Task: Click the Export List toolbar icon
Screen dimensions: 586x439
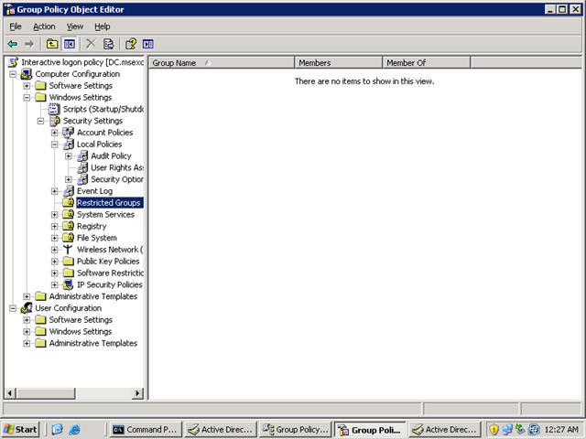Action: (108, 44)
